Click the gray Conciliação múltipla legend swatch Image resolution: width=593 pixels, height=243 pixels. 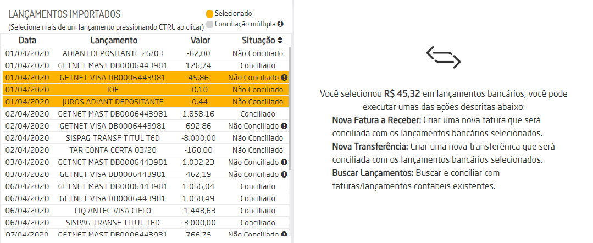209,24
